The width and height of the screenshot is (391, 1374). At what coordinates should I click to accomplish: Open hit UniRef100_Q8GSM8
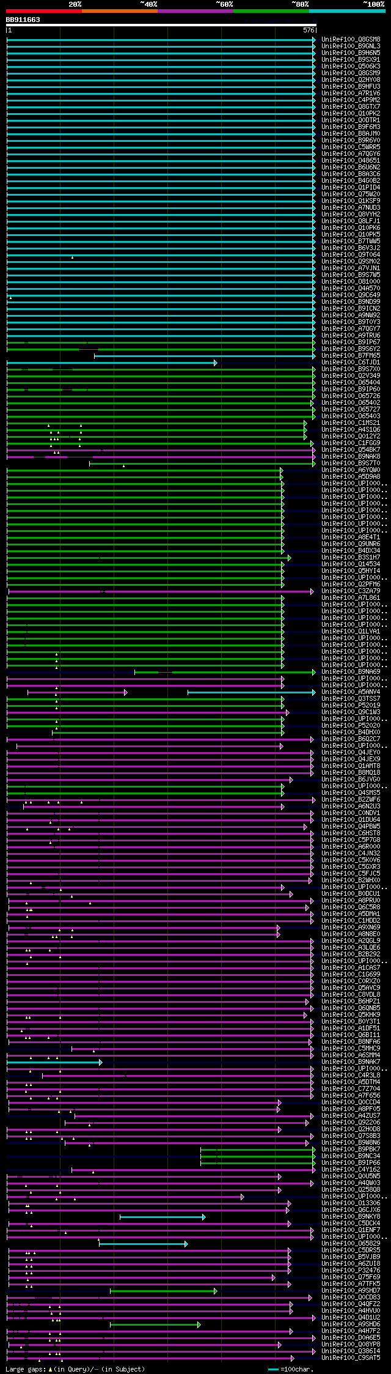(x=351, y=39)
